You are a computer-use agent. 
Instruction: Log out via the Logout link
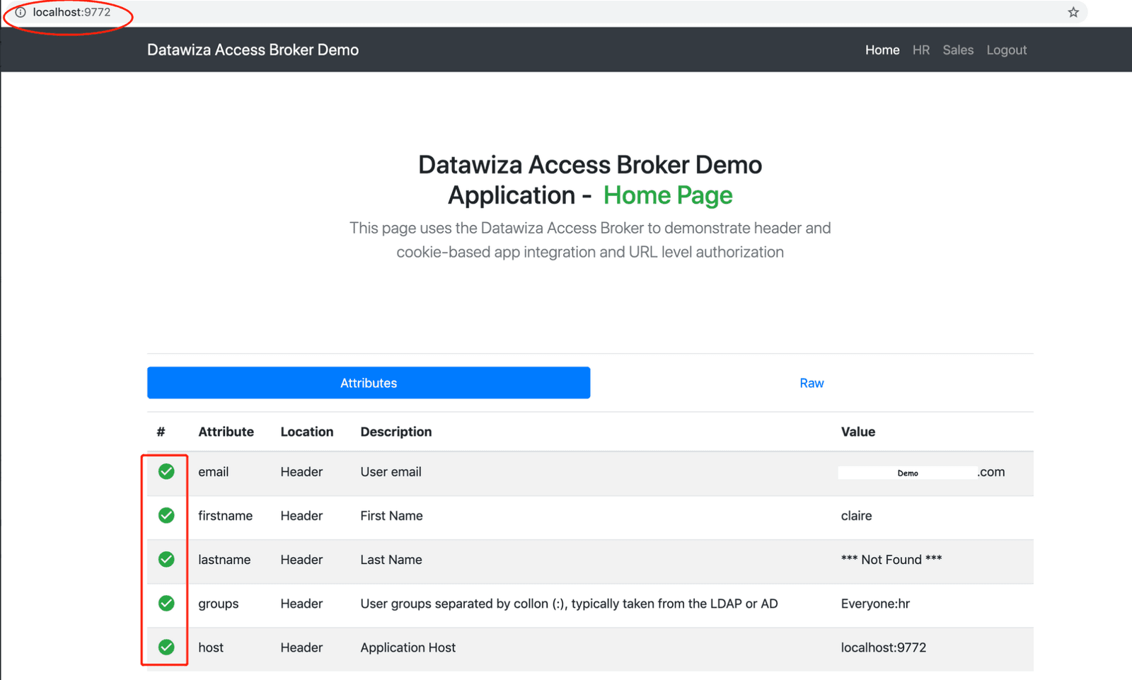1007,50
